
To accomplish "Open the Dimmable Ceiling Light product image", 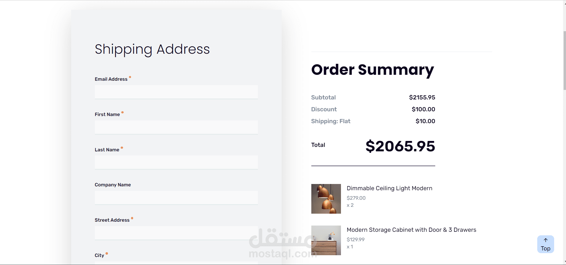I will coord(326,199).
